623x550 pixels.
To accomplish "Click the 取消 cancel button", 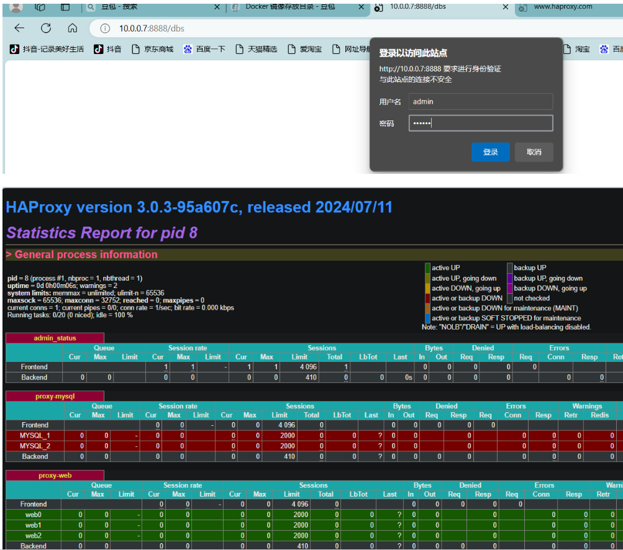I will tap(534, 152).
